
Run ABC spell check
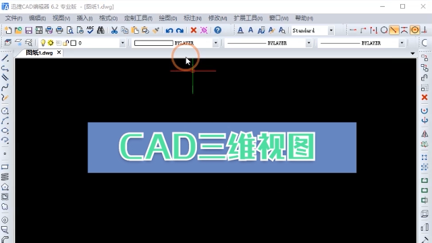point(90,30)
